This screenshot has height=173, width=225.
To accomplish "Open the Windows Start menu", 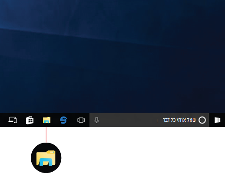I will tap(217, 120).
